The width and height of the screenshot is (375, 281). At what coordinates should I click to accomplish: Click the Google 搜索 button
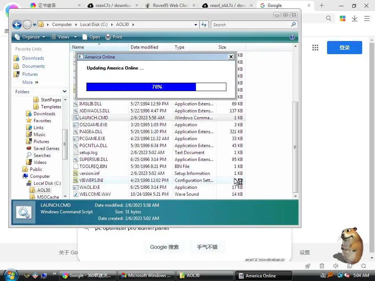(164, 247)
